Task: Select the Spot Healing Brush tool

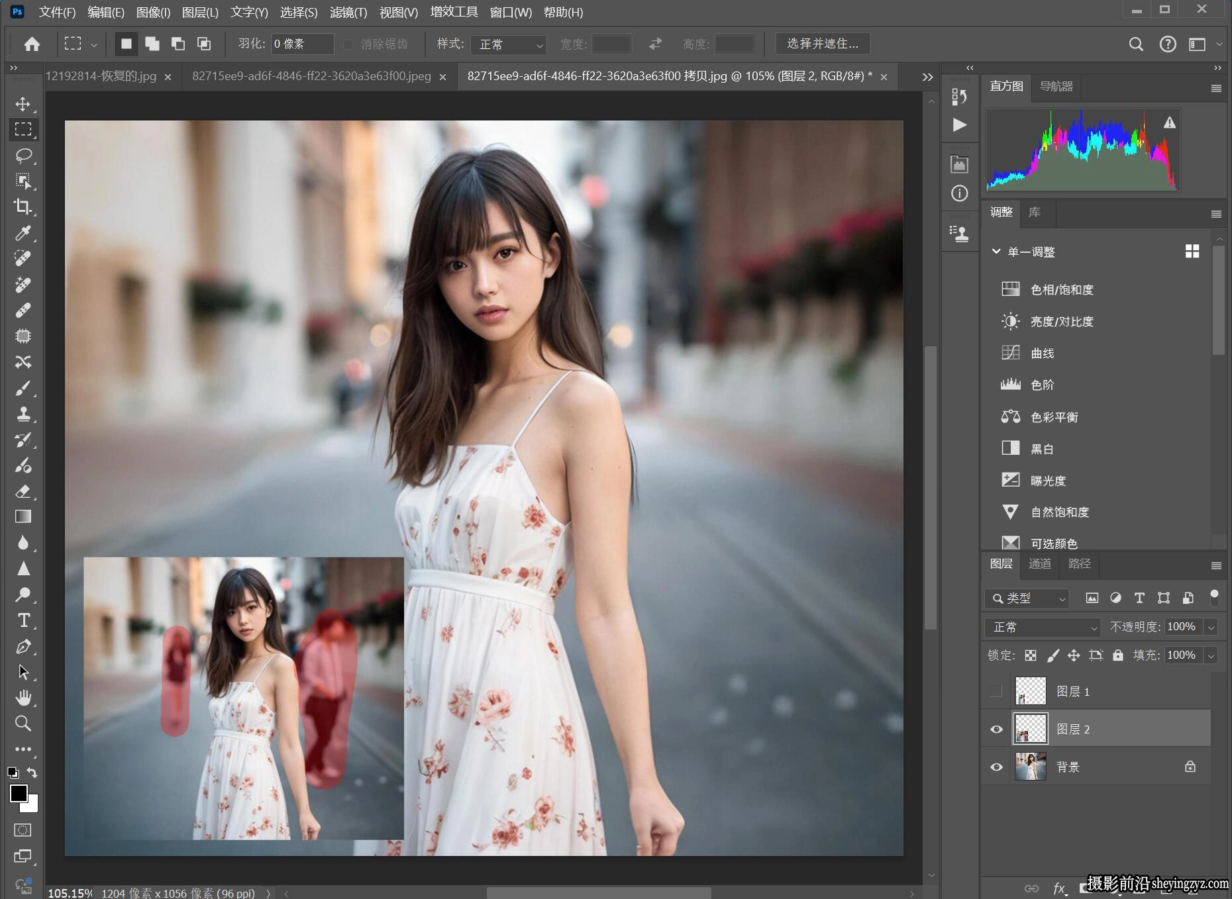Action: [23, 258]
